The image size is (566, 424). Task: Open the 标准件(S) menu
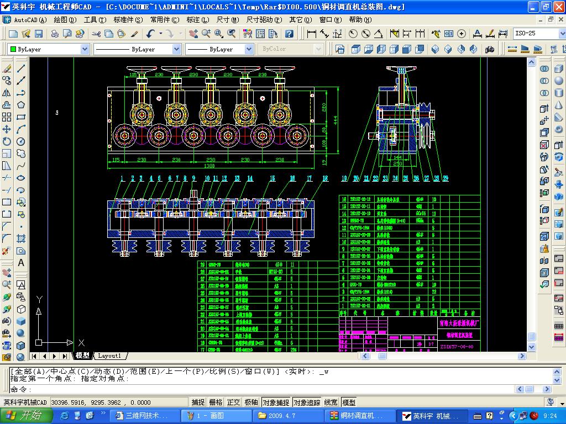click(128, 20)
